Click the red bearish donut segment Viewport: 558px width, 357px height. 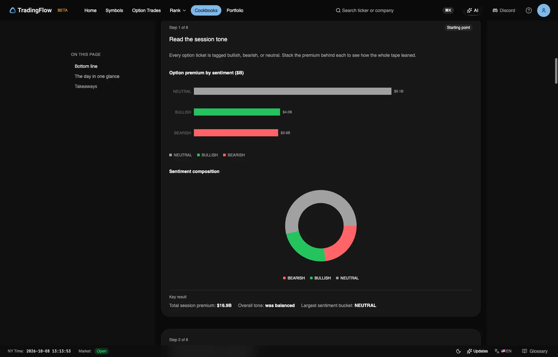point(343,244)
